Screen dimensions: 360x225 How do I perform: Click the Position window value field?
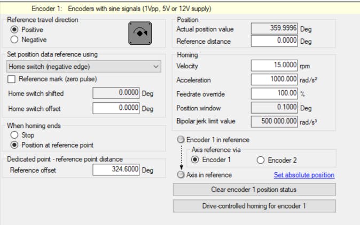[x=274, y=107]
